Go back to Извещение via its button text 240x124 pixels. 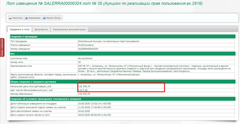(34, 18)
